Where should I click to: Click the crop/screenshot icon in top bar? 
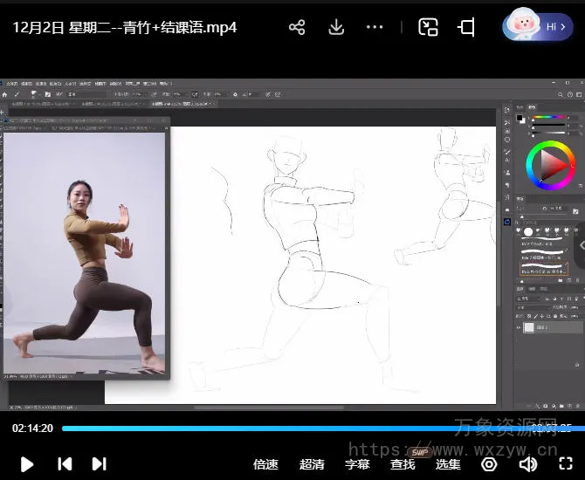[466, 27]
